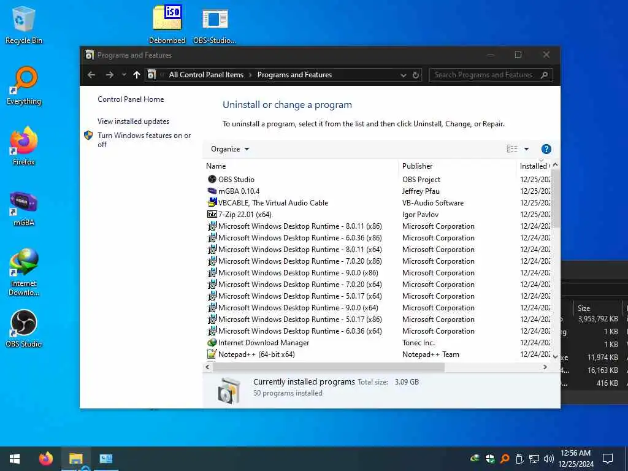Sort by the Name column header

click(x=216, y=166)
